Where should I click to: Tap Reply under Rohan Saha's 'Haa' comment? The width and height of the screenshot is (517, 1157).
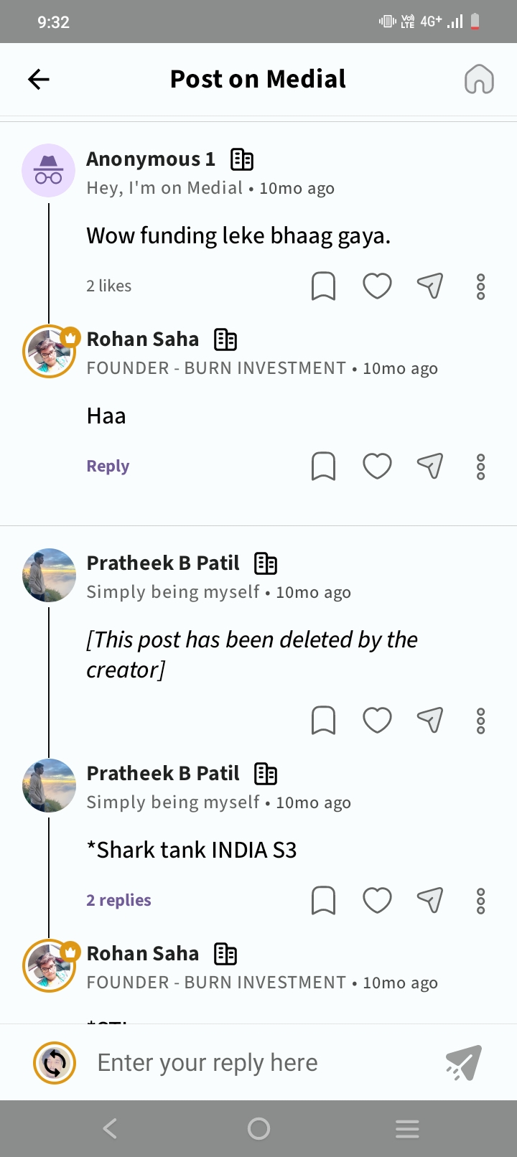[108, 466]
